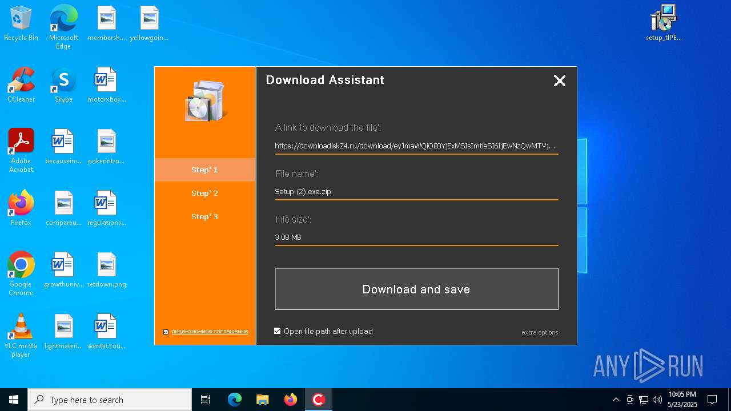Click the meet now tray icon
Screen dimensions: 731x411
click(630, 400)
